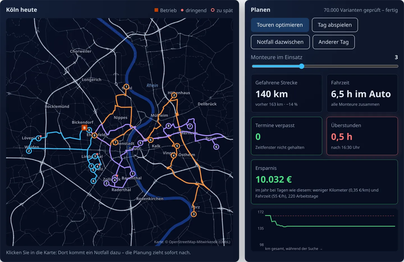Select orange stop 1 near Niehl
This screenshot has width=404, height=262.
click(x=126, y=87)
